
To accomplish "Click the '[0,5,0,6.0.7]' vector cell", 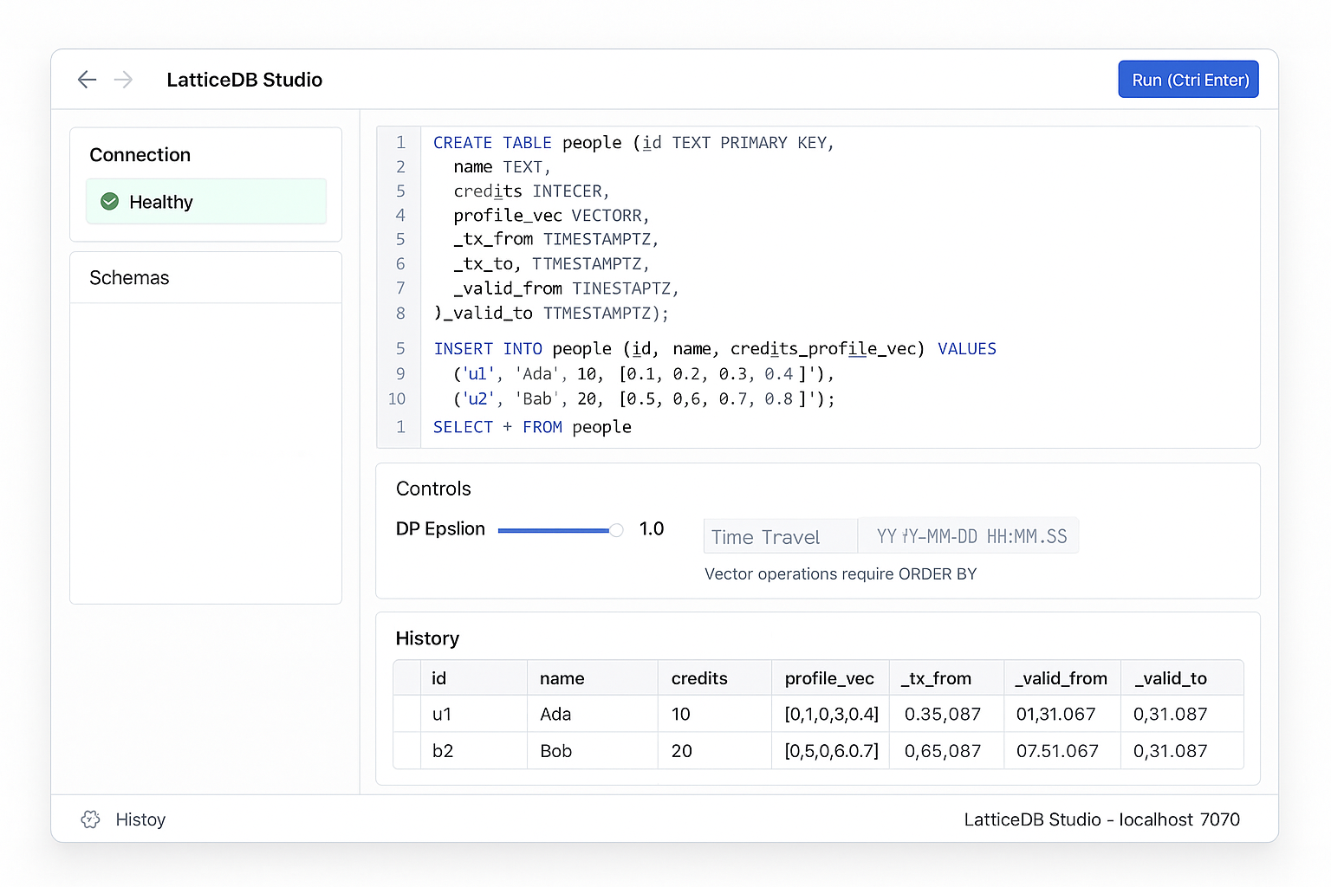I will click(830, 751).
